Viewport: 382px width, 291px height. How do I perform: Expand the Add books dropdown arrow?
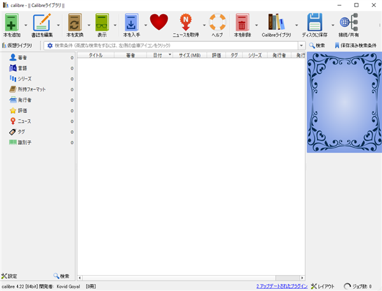(26, 25)
